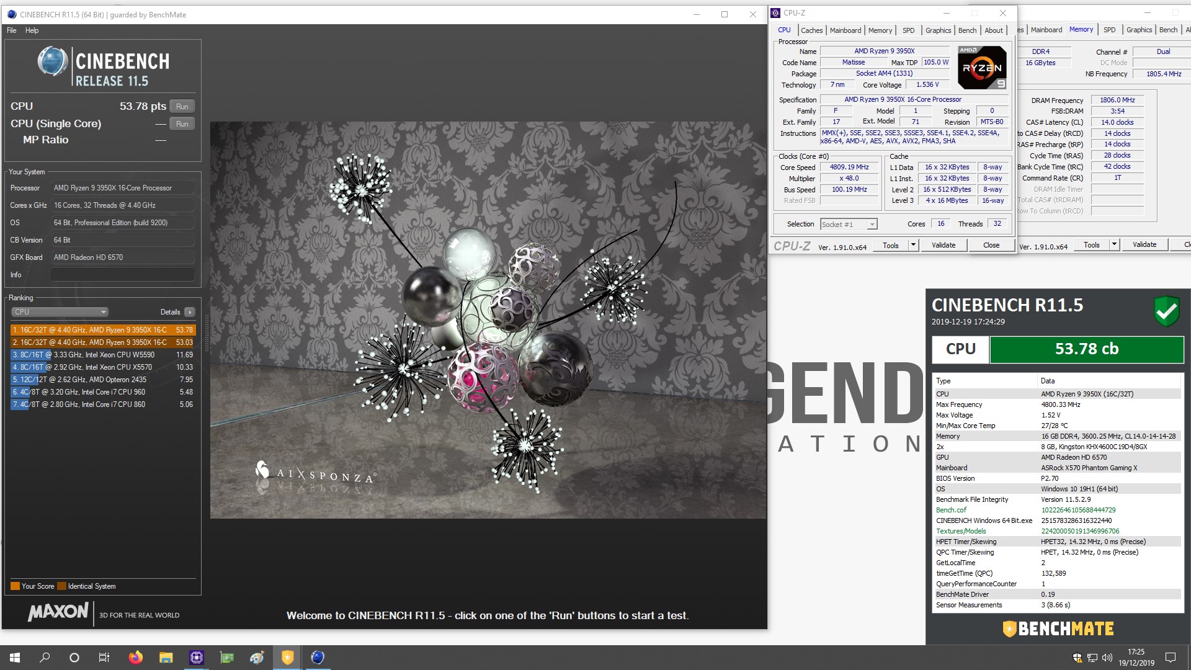Click the BenchMate logo at panel bottom
Viewport: 1191px width, 670px height.
pyautogui.click(x=1058, y=628)
